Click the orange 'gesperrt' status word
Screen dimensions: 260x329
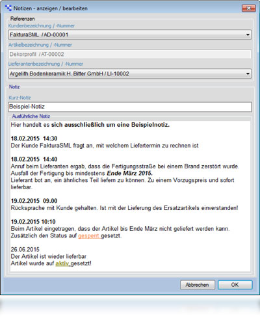(88, 236)
